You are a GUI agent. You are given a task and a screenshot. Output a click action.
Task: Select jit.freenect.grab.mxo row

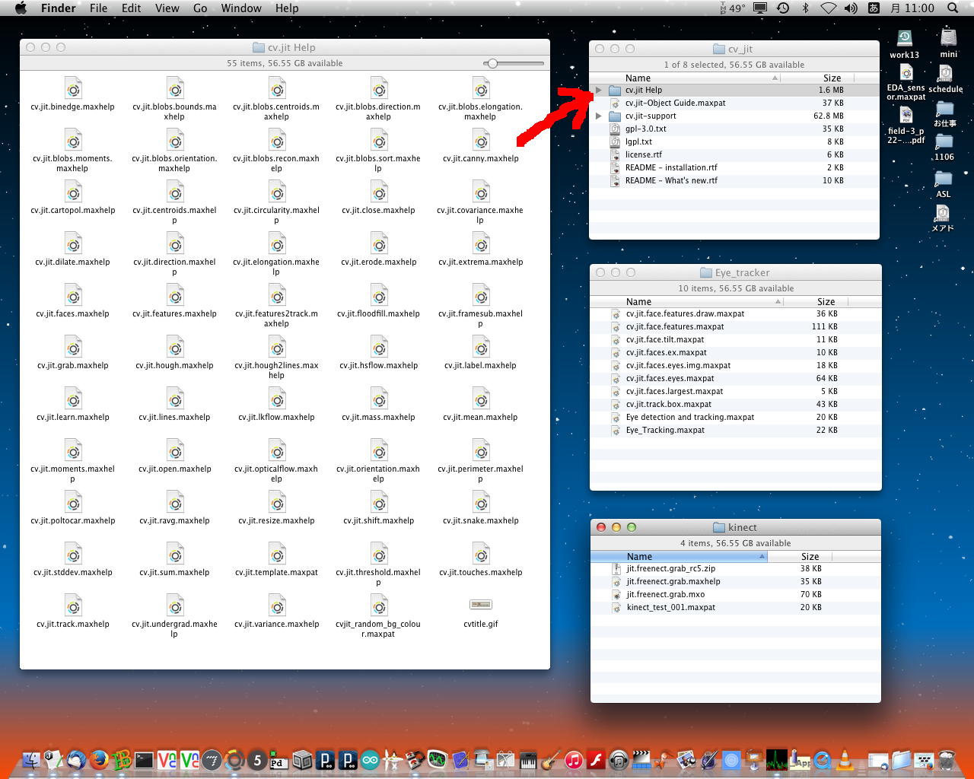point(735,594)
